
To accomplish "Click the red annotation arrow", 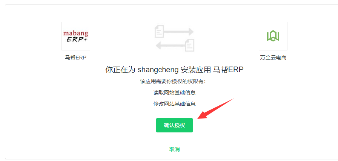I will pyautogui.click(x=215, y=109).
